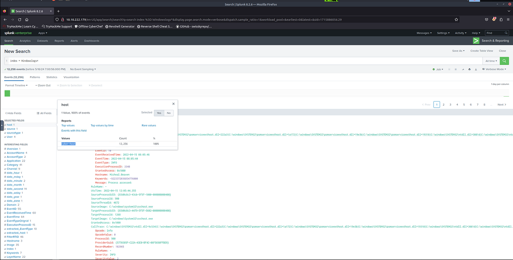Open the Share job options

463,69
